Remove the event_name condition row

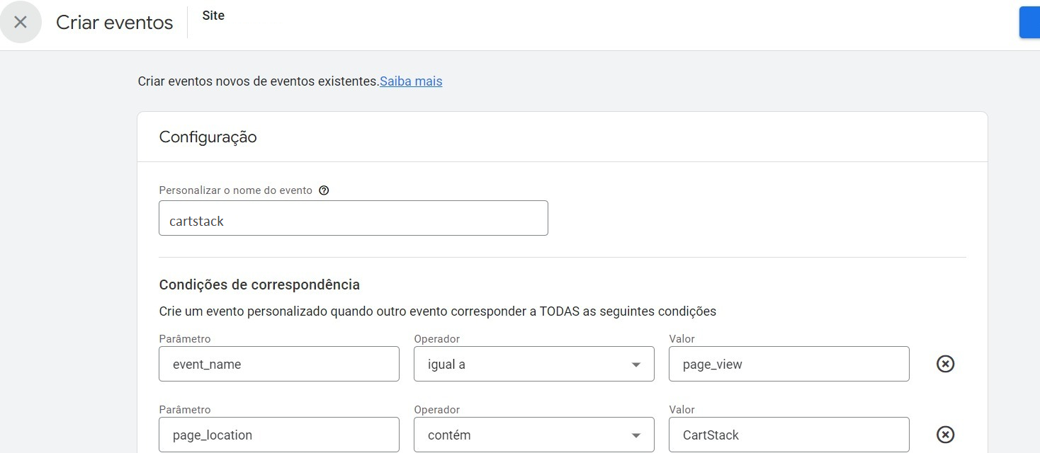pos(945,364)
